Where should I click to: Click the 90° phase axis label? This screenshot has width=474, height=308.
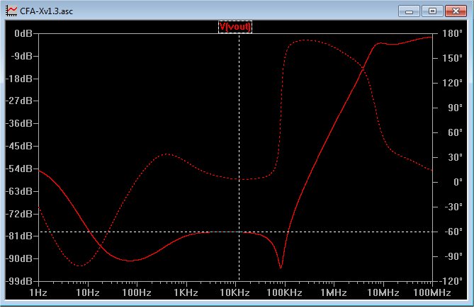[456, 108]
